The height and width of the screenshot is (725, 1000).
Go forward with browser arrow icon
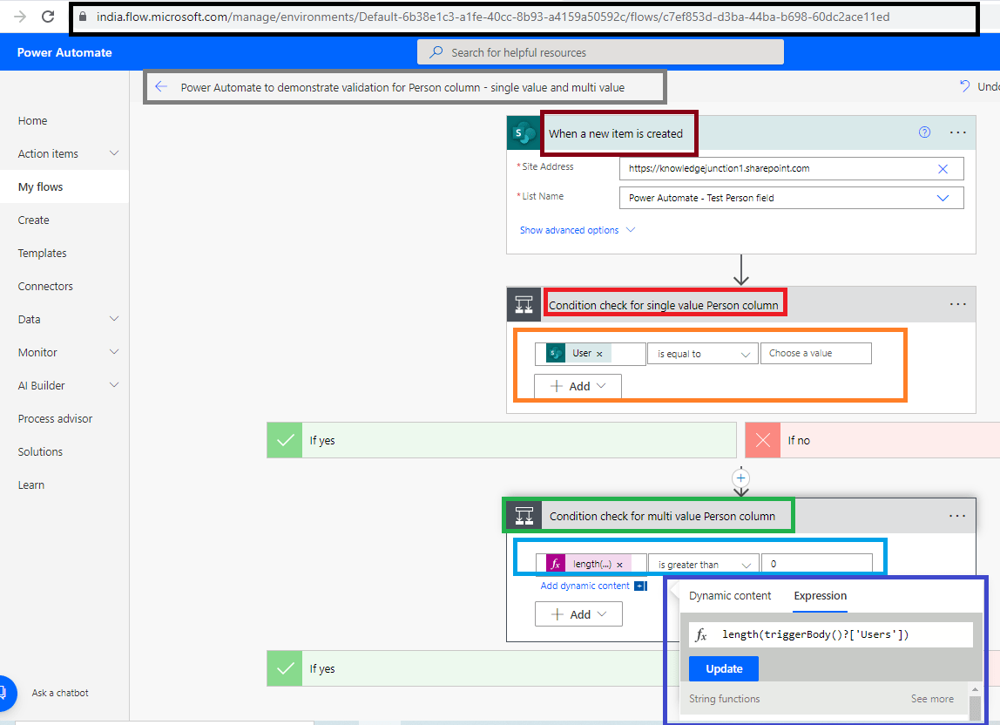[20, 17]
